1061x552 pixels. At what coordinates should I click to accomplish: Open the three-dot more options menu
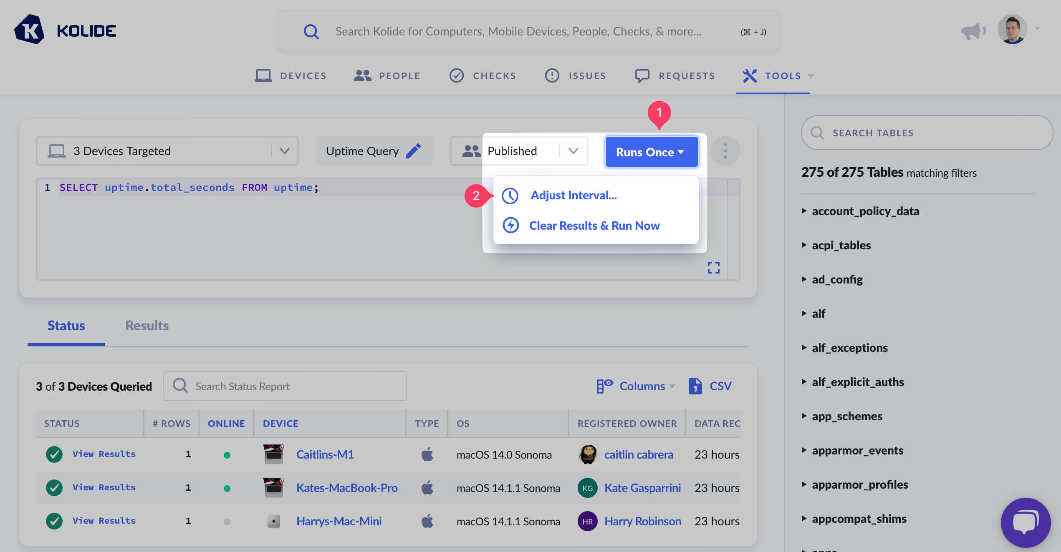tap(725, 151)
